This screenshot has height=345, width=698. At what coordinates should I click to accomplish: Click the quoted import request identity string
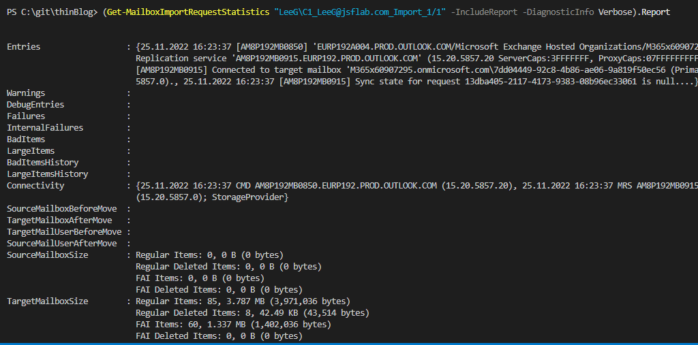coord(360,12)
